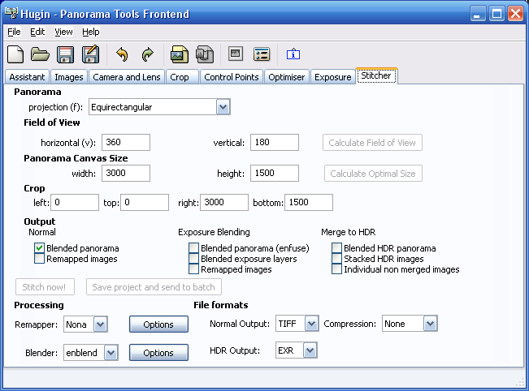This screenshot has width=529, height=391.
Task: Click the horizontal field of view input
Action: 126,143
